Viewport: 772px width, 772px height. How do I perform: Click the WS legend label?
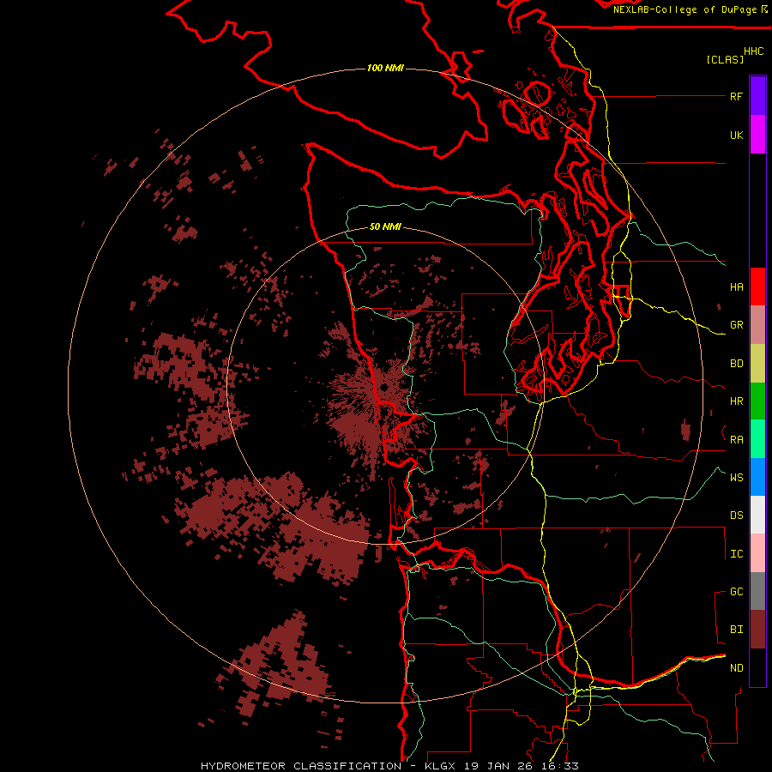click(x=736, y=477)
